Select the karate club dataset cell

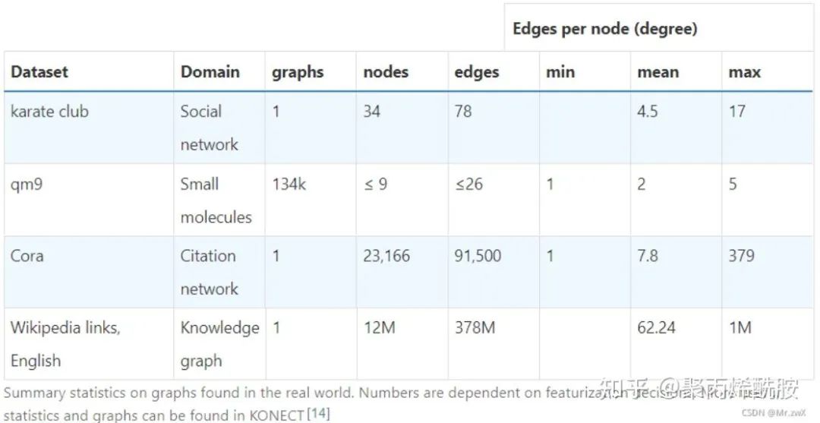pyautogui.click(x=49, y=112)
